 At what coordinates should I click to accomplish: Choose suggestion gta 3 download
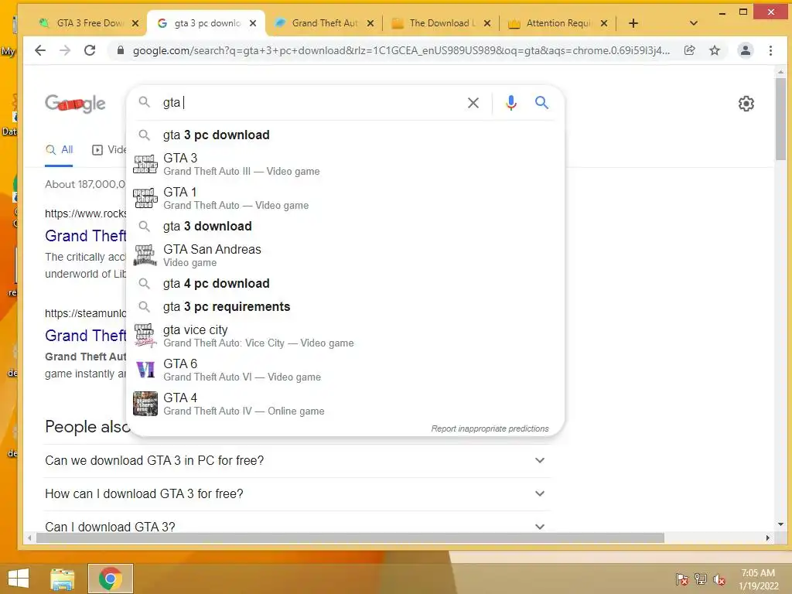[x=345, y=227]
